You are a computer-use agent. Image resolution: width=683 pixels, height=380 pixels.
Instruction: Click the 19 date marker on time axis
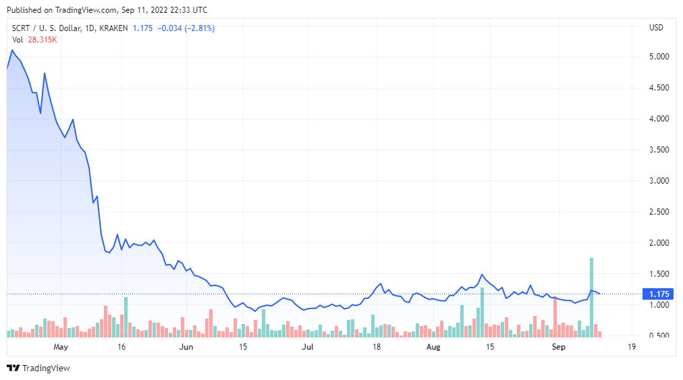pyautogui.click(x=631, y=347)
